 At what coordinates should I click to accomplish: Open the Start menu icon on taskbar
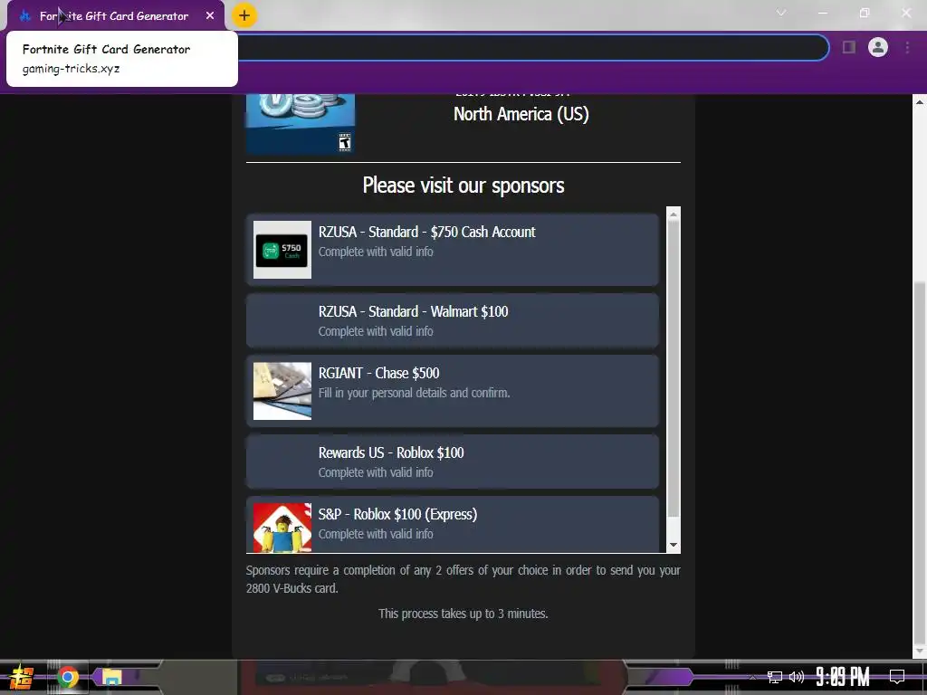(x=22, y=677)
